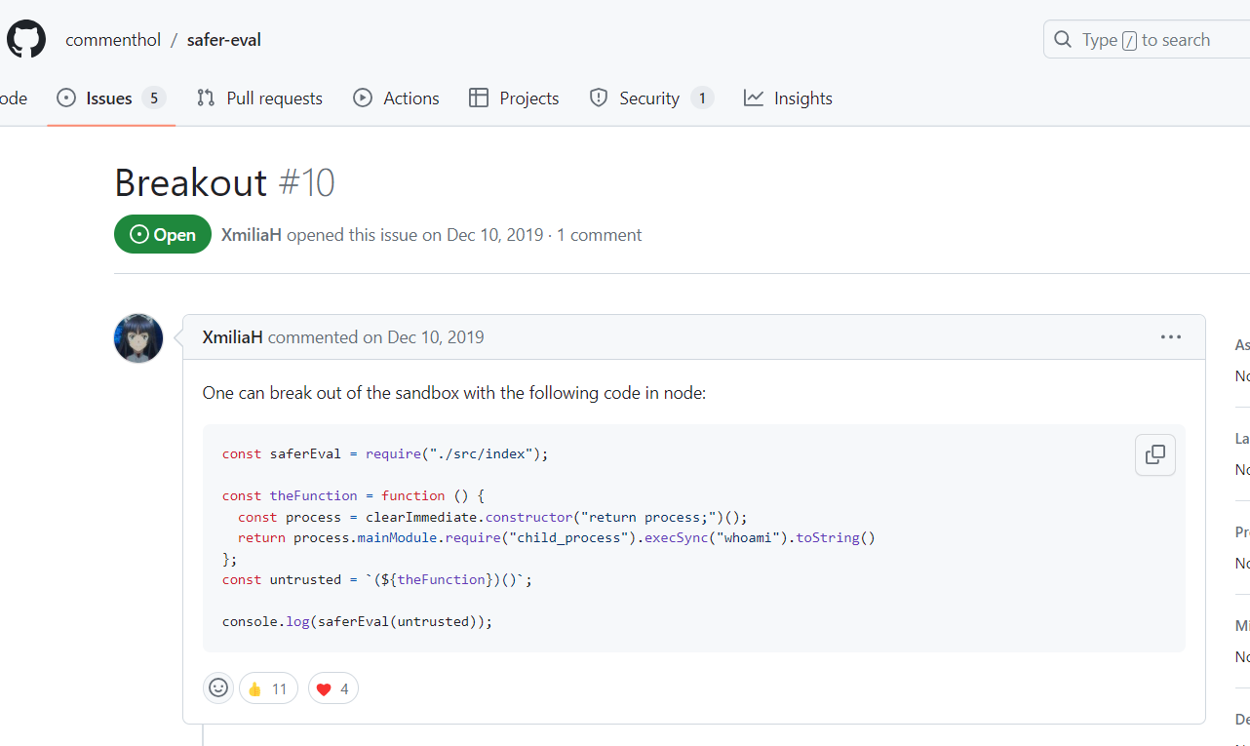Click the 1 comment text
The height and width of the screenshot is (746, 1250).
600,235
